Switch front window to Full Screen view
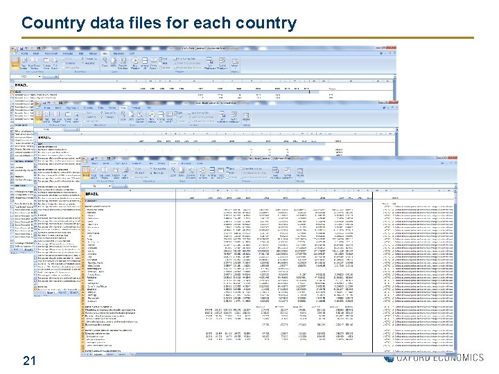The width and height of the screenshot is (499, 374). pyautogui.click(x=125, y=172)
